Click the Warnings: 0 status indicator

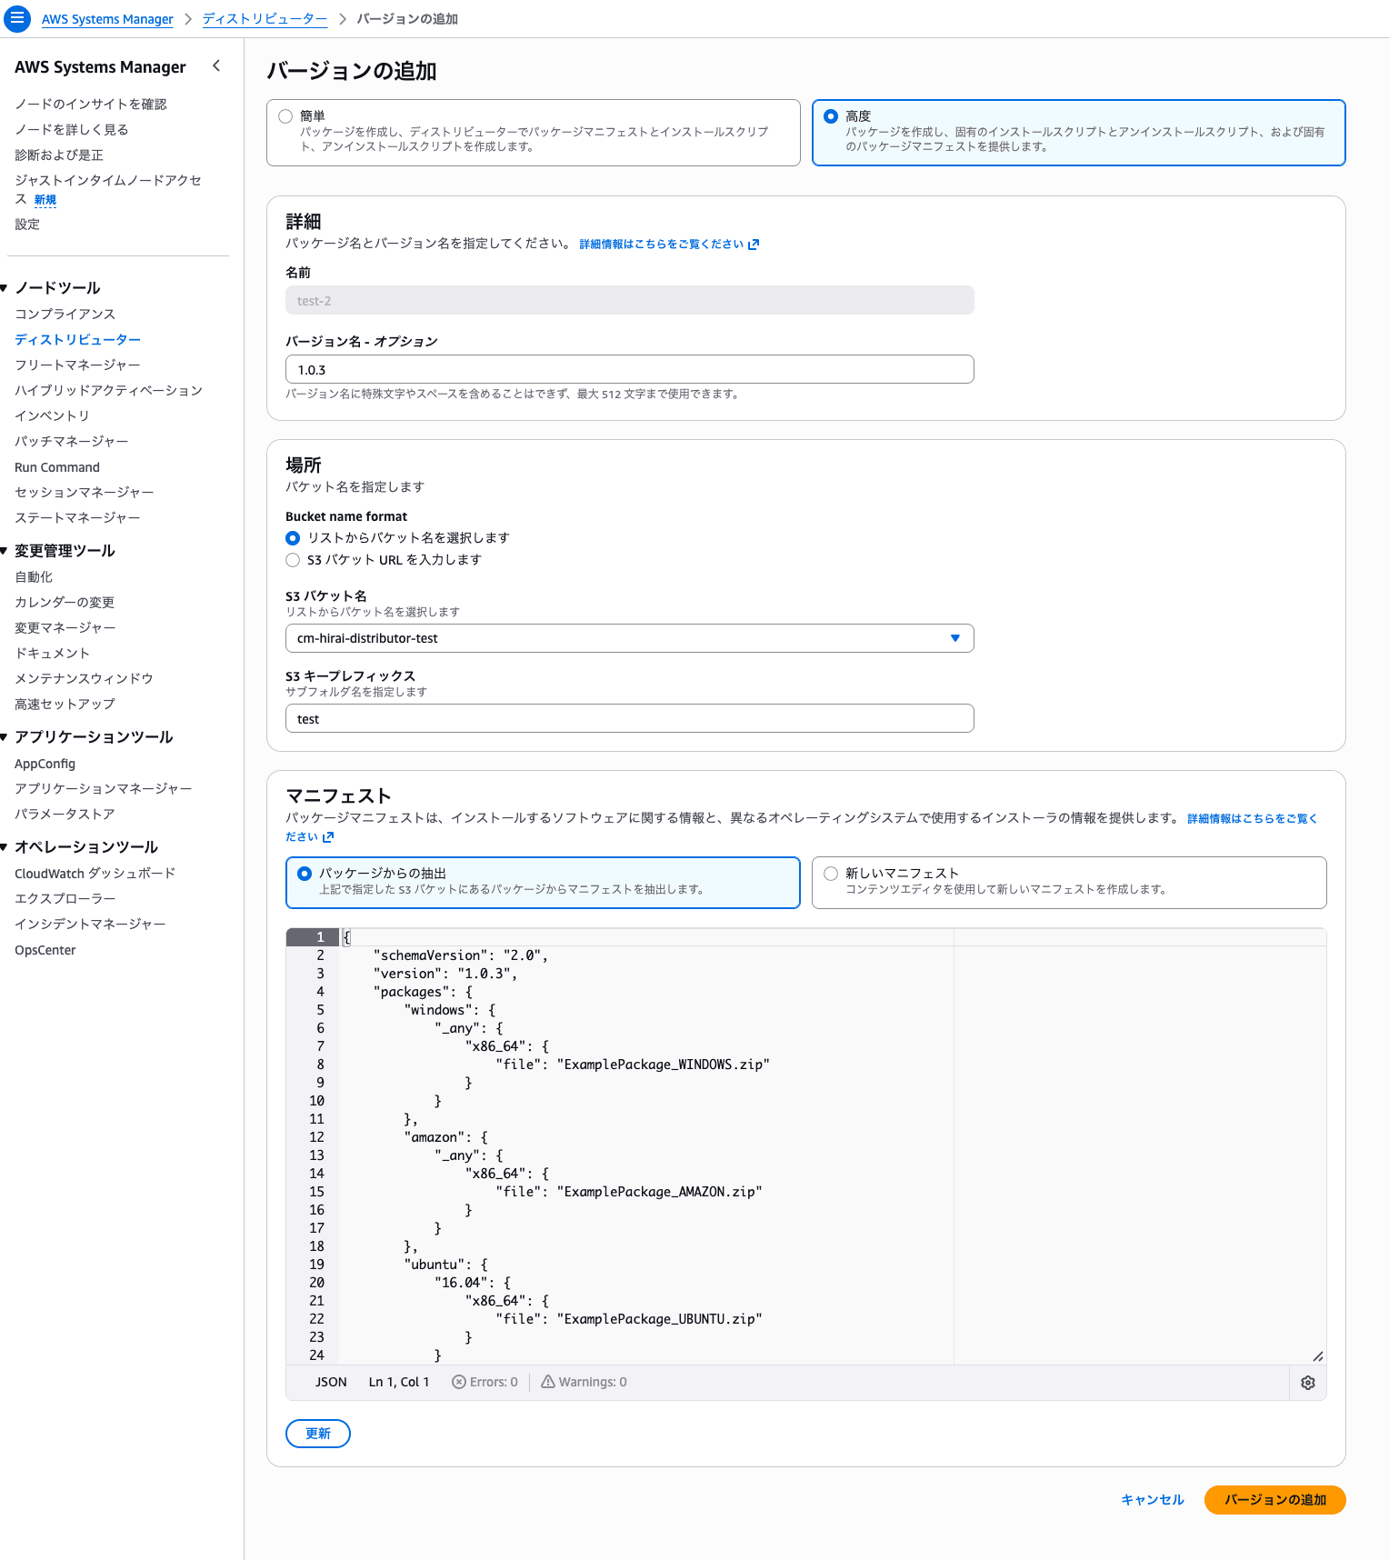(x=585, y=1382)
